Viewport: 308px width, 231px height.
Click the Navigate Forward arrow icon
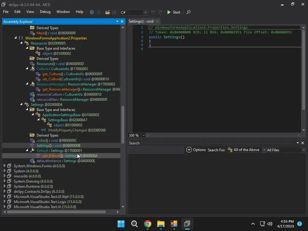click(98, 12)
